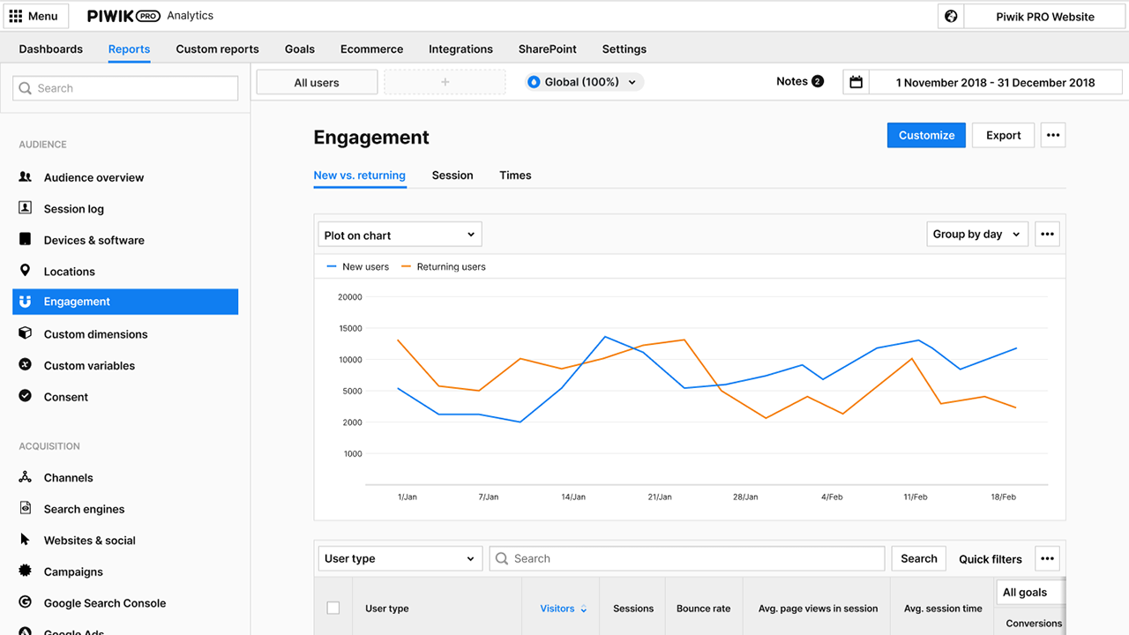This screenshot has width=1129, height=635.
Task: Open the Piwik PRO Website site selector
Action: coord(1044,16)
